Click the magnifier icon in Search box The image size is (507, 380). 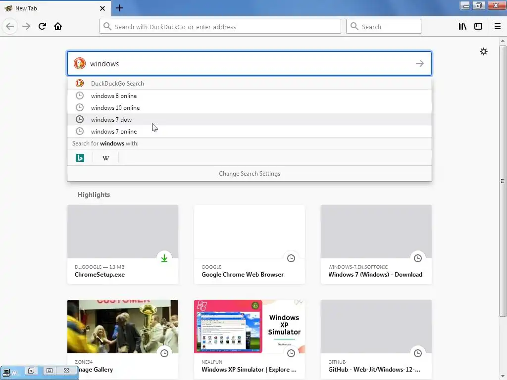click(x=355, y=26)
